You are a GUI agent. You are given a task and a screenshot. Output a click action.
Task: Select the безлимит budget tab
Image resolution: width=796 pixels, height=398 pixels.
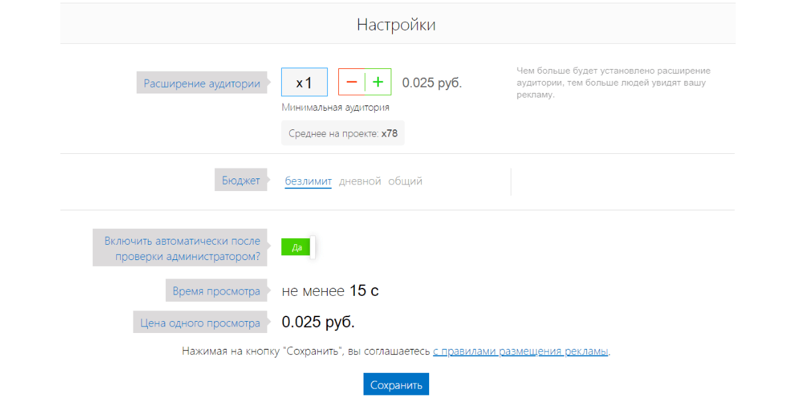(308, 181)
